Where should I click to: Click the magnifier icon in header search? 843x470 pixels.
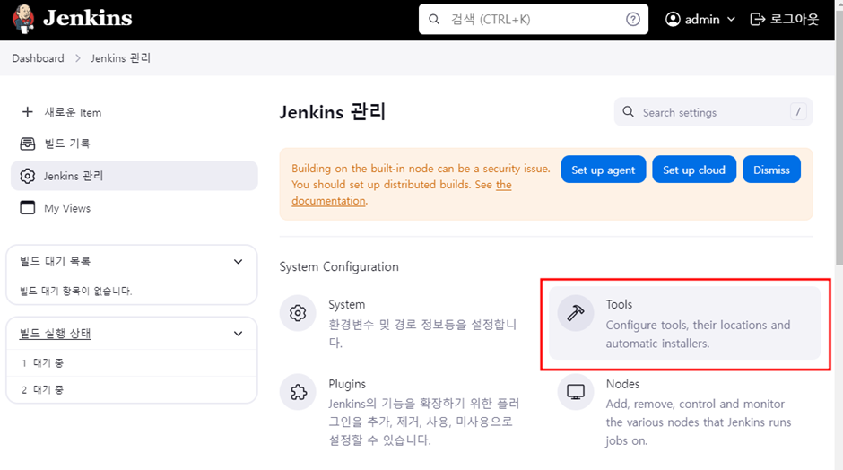pyautogui.click(x=434, y=20)
